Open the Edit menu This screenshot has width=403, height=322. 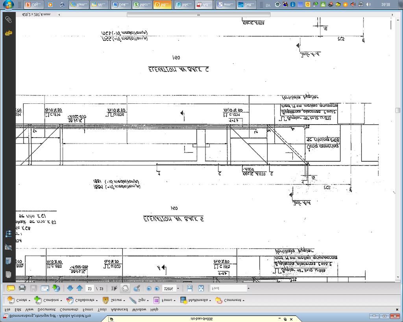(18, 309)
